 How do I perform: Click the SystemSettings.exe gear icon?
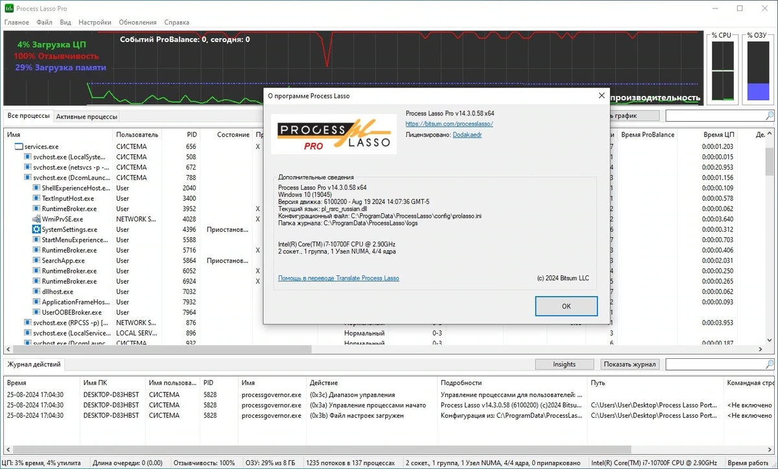pyautogui.click(x=37, y=229)
